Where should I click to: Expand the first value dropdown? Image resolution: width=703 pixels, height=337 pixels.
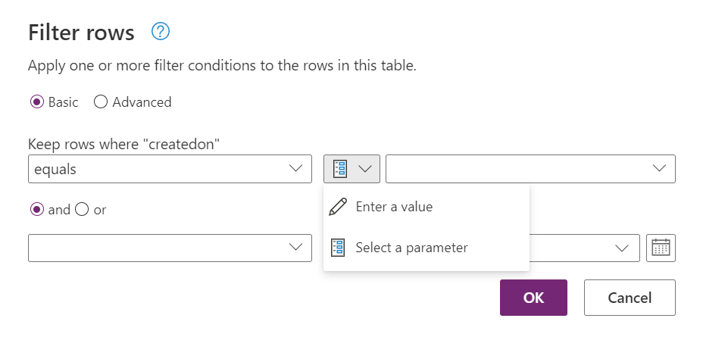(530, 169)
